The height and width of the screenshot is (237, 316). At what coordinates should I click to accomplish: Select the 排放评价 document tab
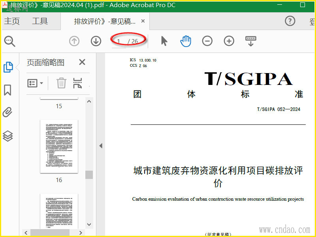click(105, 21)
